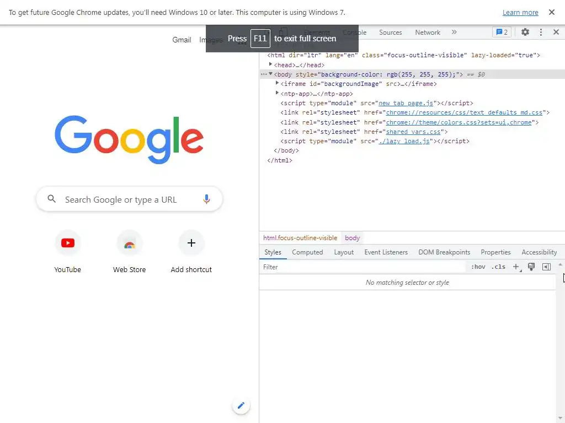The image size is (565, 423).
Task: Open the shared_vars.css link
Action: click(413, 132)
